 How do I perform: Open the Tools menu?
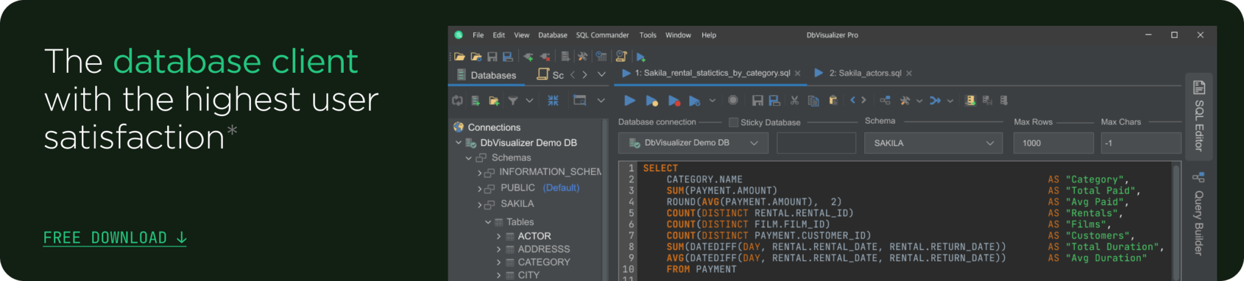[x=648, y=35]
